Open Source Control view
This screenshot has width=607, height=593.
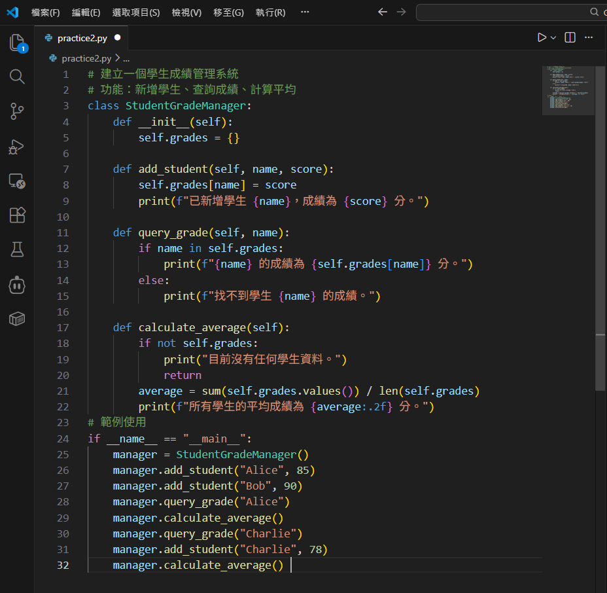pos(17,112)
